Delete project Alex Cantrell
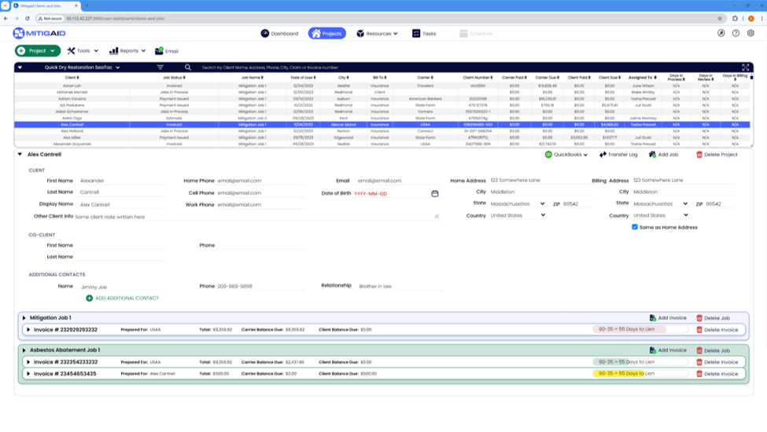767x432 pixels. [717, 155]
